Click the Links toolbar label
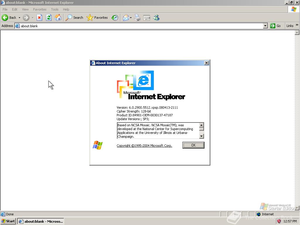Screen dimensions: 300x225 click(290, 26)
